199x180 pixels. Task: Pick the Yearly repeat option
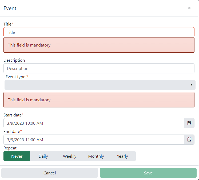(122, 156)
